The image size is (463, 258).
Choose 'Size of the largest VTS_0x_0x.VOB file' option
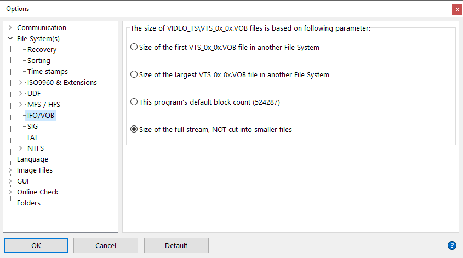[134, 75]
